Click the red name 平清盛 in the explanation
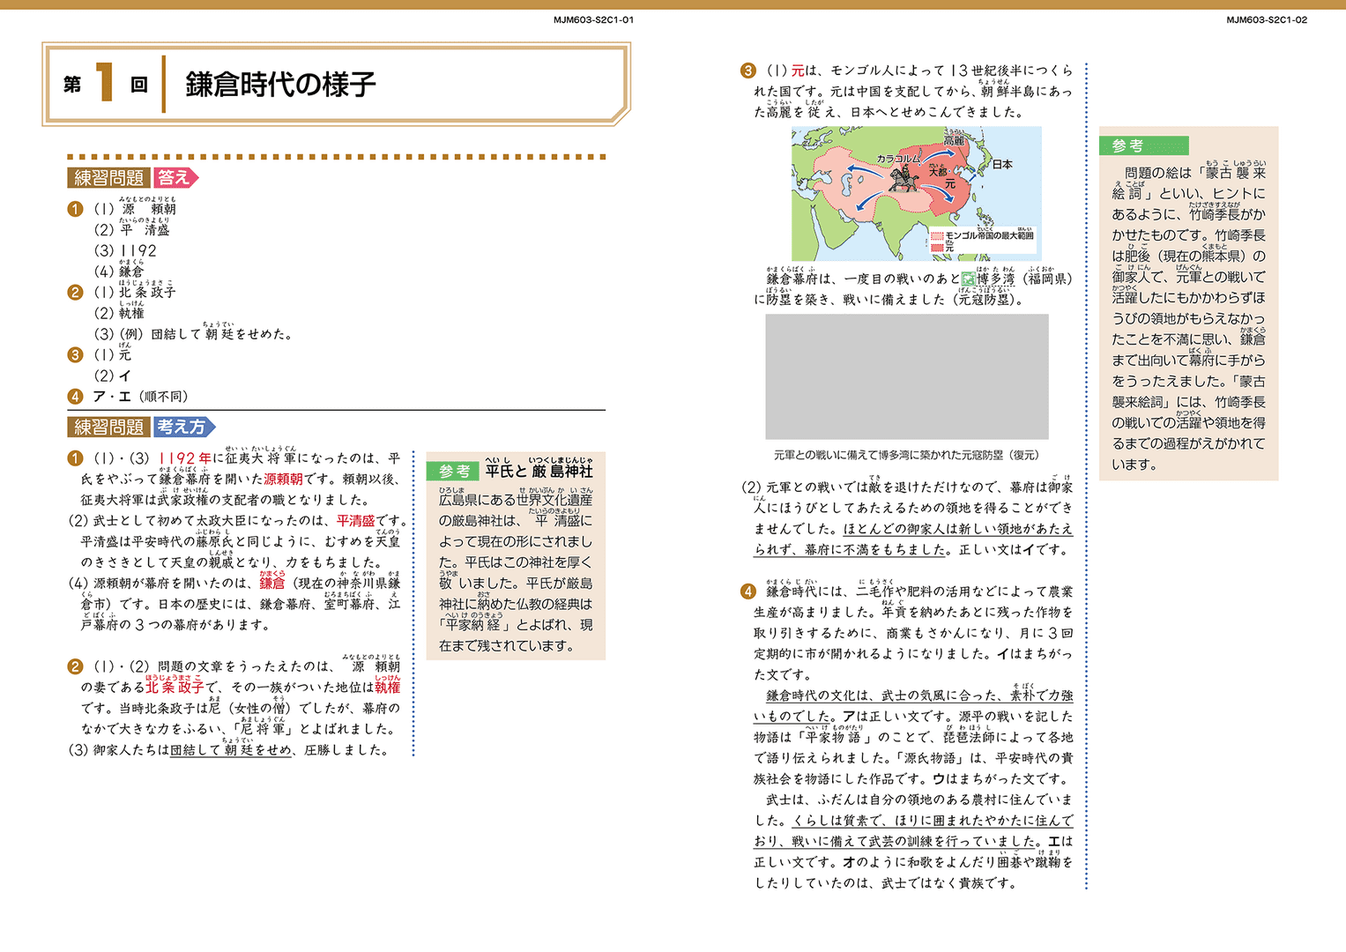This screenshot has width=1346, height=952. [356, 521]
